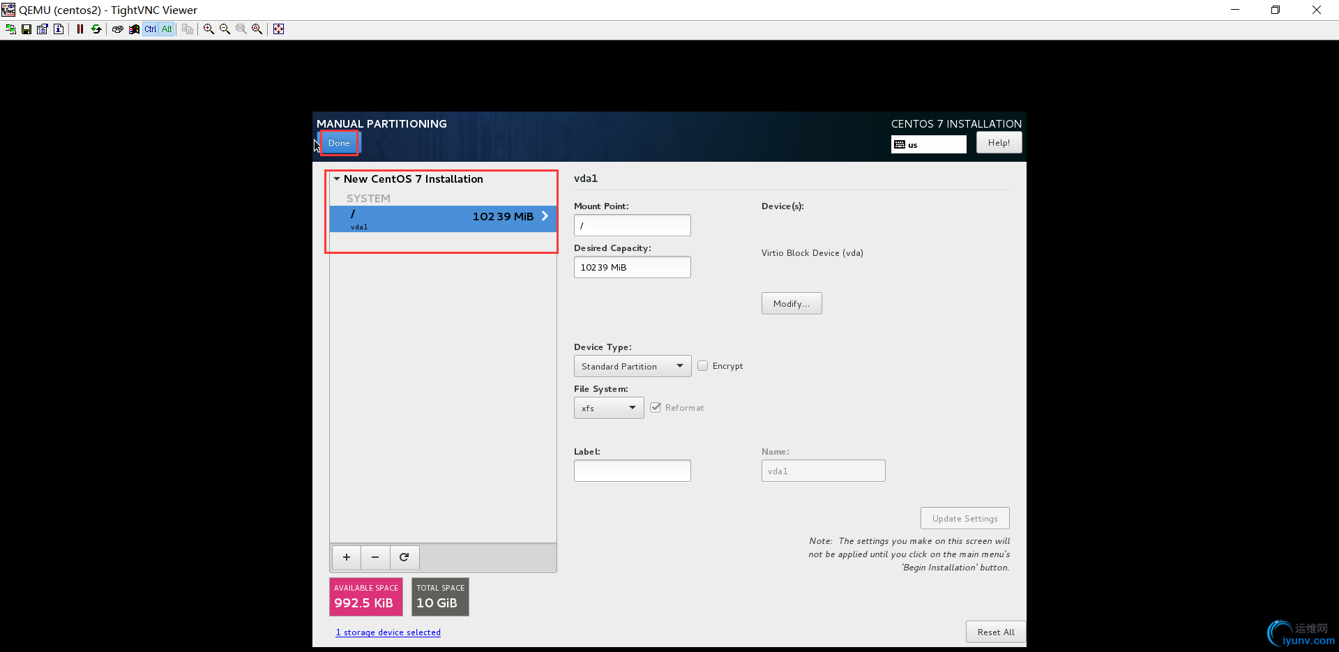Viewport: 1339px width, 652px height.
Task: Click the Modify... button
Action: point(792,303)
